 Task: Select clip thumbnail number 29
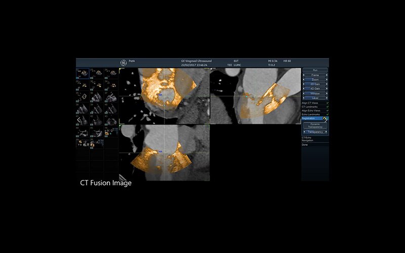83,85
